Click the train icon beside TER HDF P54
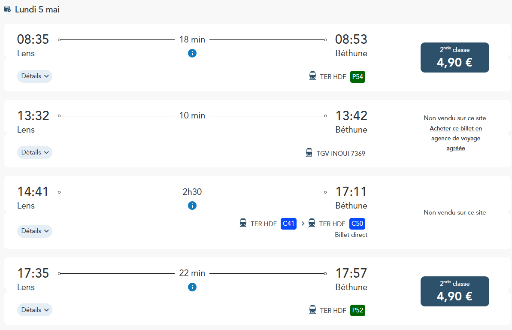Image resolution: width=512 pixels, height=330 pixels. pos(312,76)
